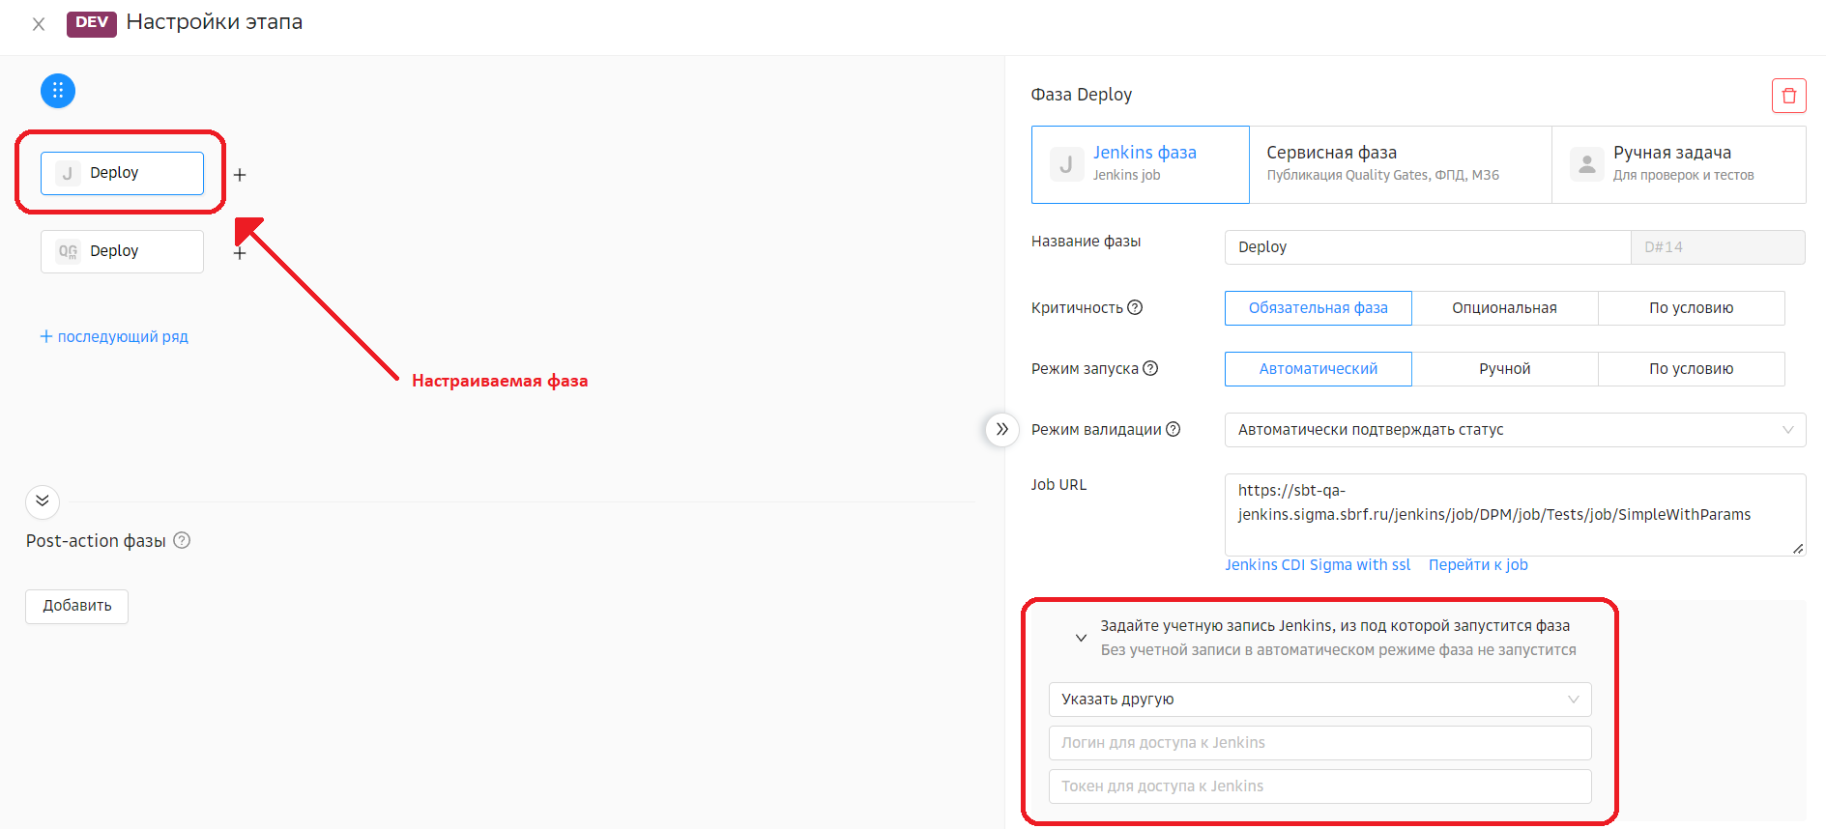Open help icon beside Post-action фазы
Screen dimensions: 1826x829
click(182, 540)
